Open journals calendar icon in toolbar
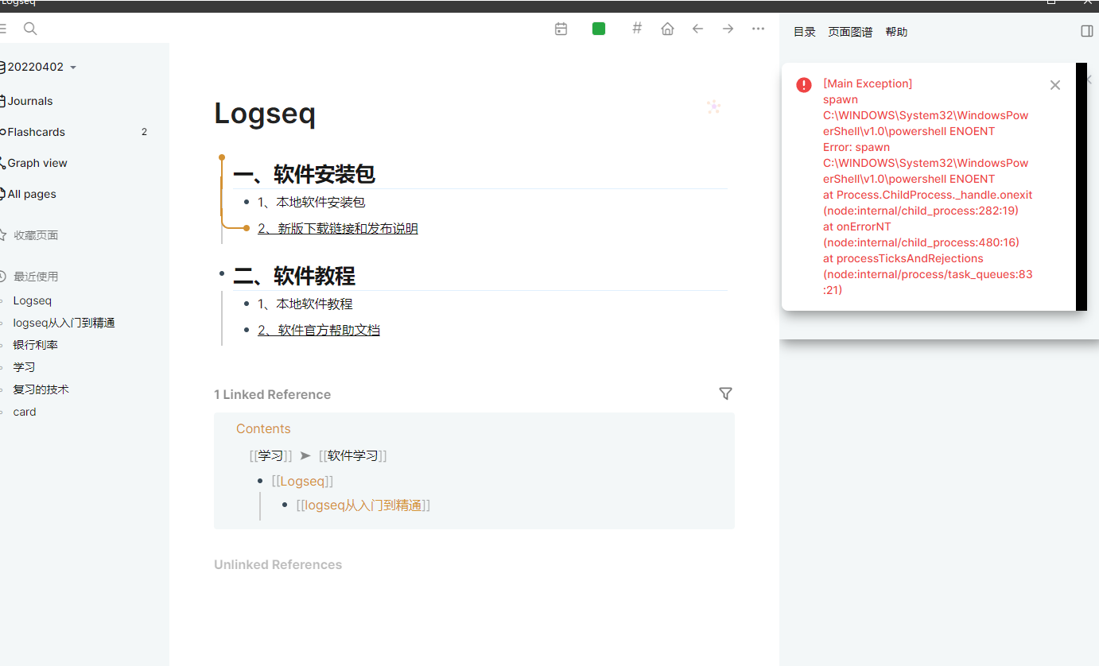This screenshot has height=666, width=1099. 561,29
